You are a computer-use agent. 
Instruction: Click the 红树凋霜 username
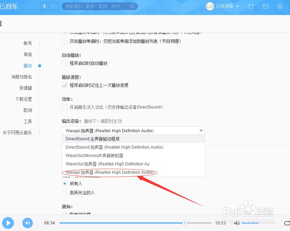click(225, 6)
